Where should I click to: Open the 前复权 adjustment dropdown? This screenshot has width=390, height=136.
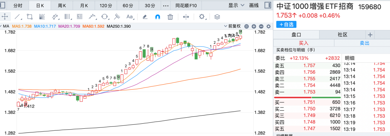click(236, 26)
